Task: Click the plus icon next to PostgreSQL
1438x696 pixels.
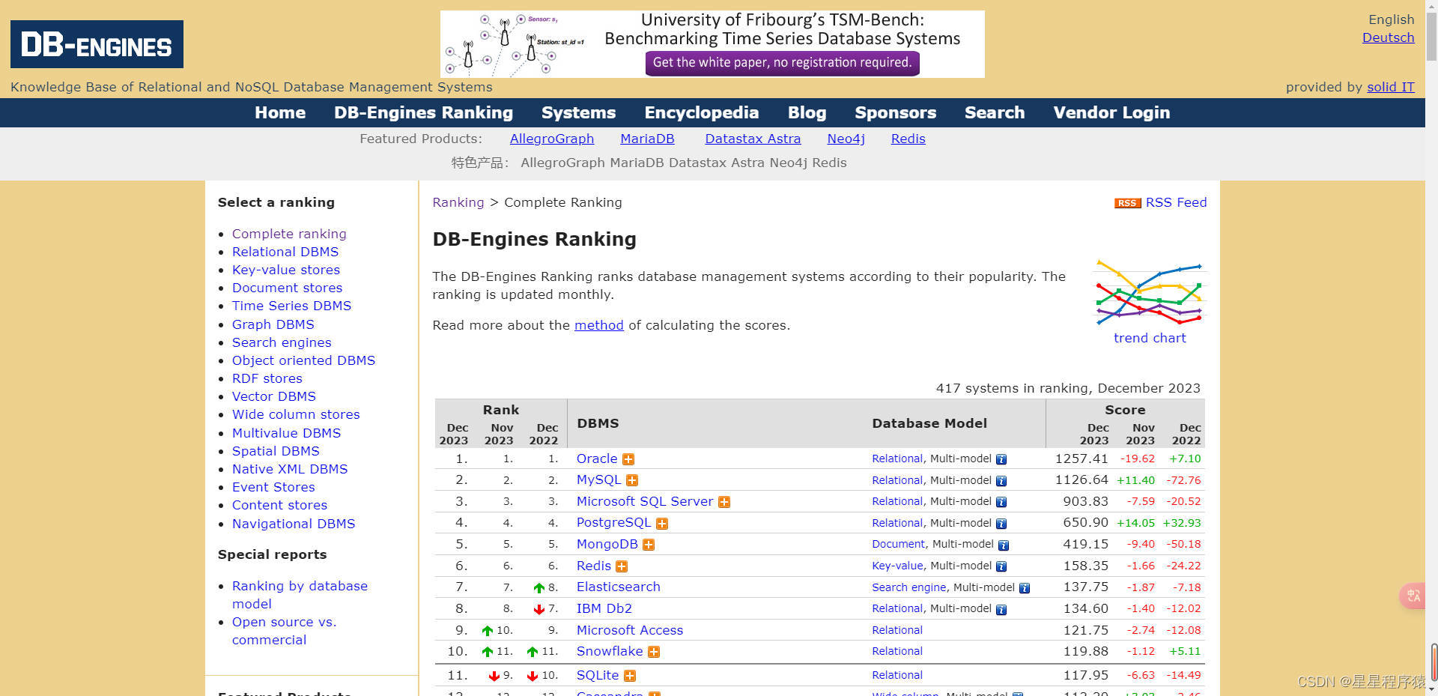Action: 662,524
